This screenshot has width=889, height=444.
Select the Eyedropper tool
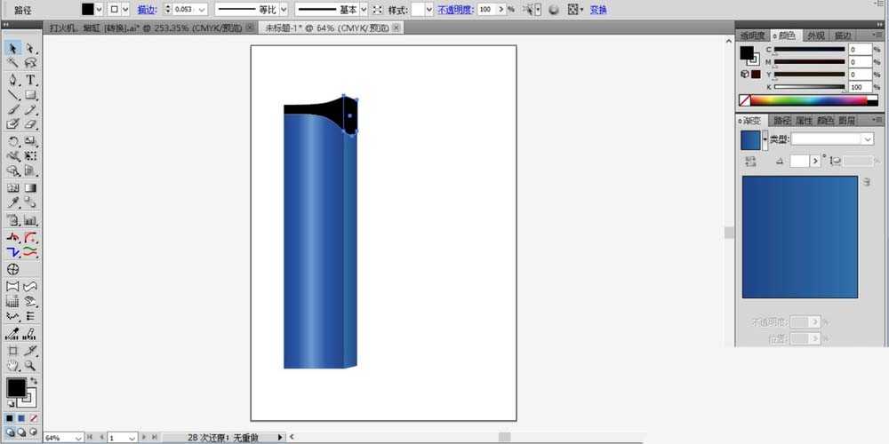[x=12, y=202]
